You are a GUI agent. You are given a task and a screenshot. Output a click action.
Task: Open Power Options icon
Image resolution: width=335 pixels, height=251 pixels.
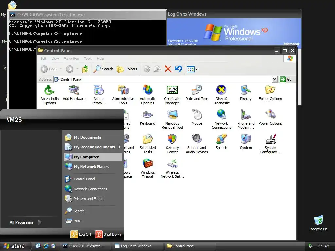tap(270, 117)
